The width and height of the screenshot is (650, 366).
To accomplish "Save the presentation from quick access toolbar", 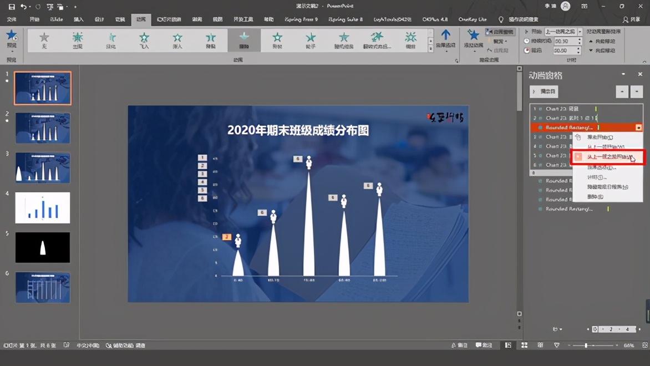I will click(12, 7).
